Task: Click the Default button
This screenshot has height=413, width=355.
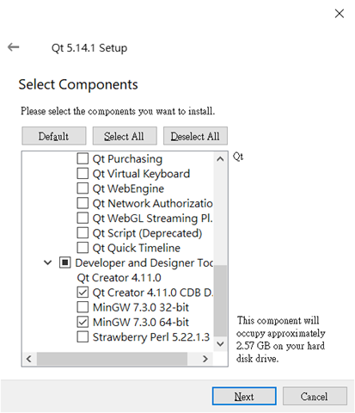Action: tap(54, 136)
